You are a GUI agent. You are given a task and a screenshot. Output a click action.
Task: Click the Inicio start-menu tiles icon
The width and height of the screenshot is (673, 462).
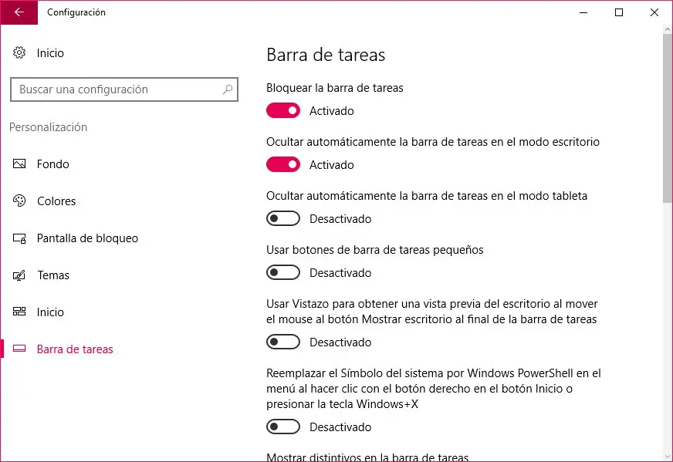[20, 312]
